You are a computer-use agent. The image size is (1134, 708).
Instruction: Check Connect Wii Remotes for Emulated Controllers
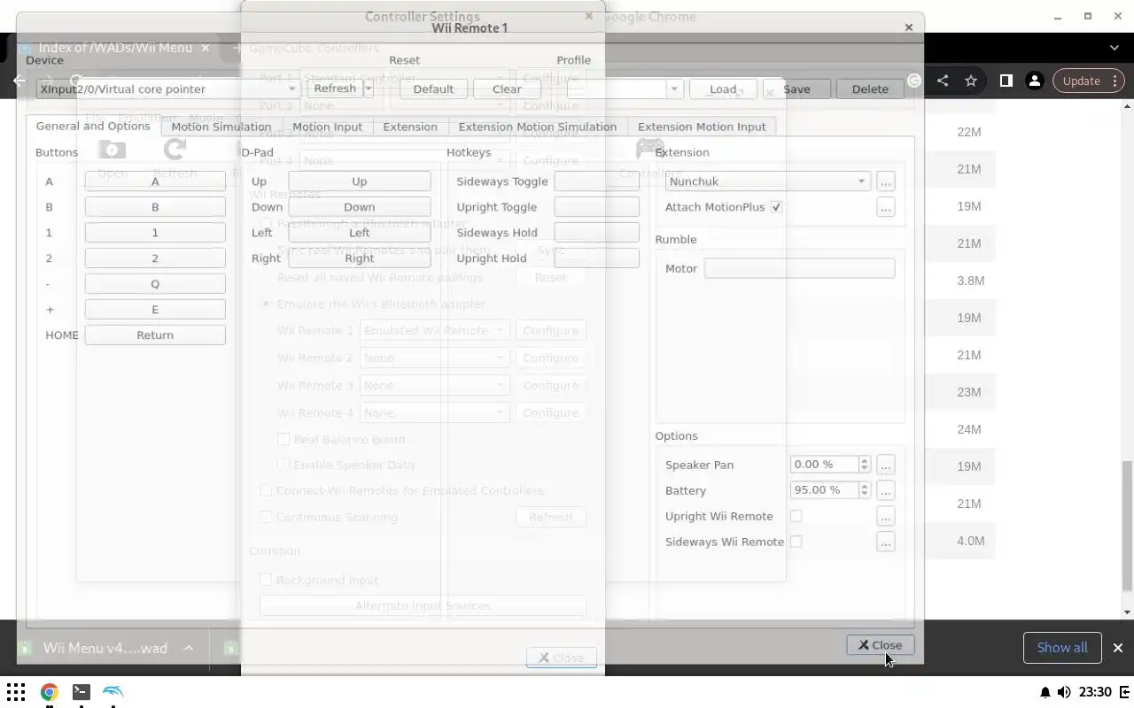point(266,490)
